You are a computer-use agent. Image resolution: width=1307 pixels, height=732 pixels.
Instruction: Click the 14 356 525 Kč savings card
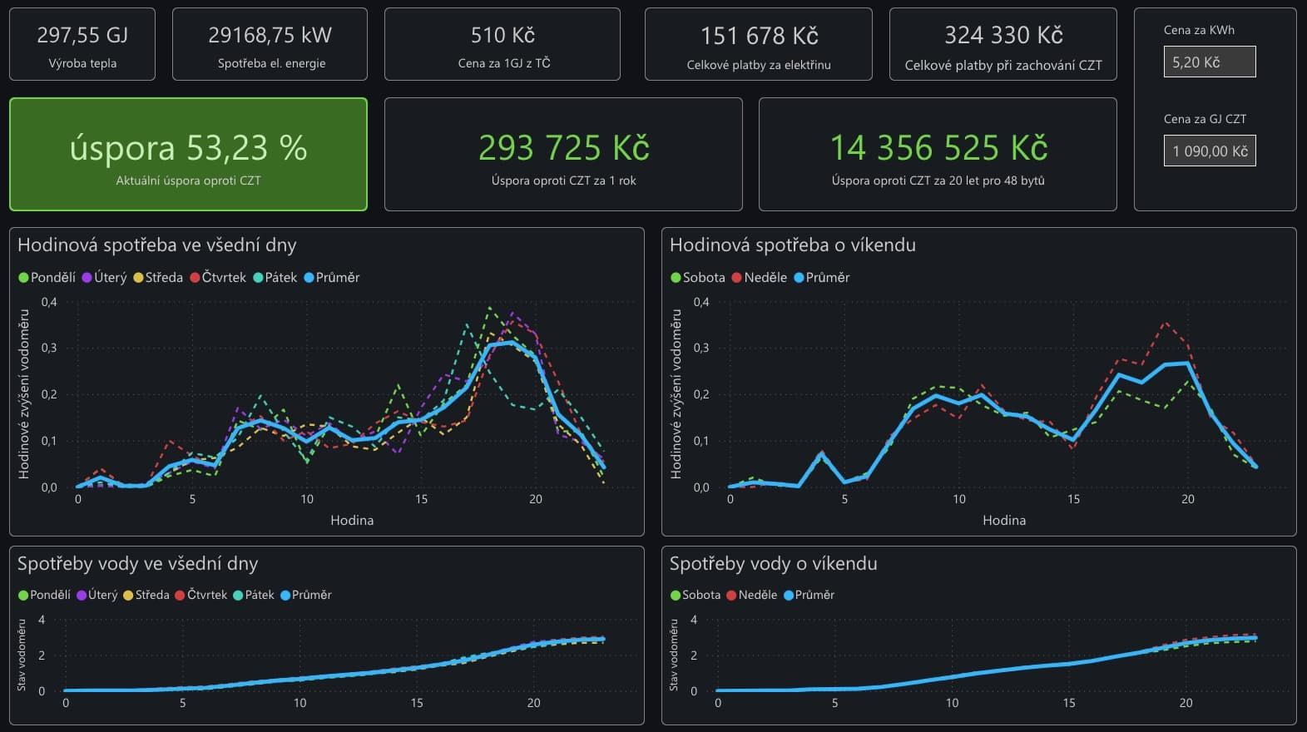[x=938, y=155]
